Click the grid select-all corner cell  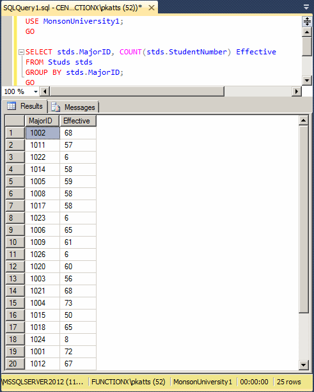click(x=15, y=121)
